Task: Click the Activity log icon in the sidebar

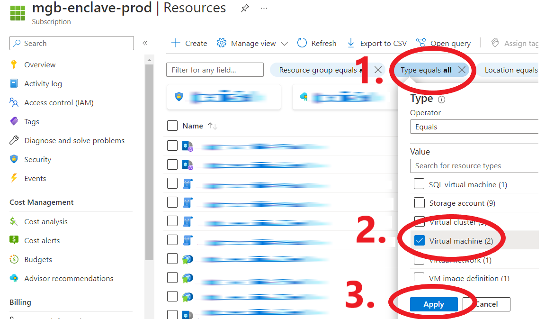Action: pos(14,83)
